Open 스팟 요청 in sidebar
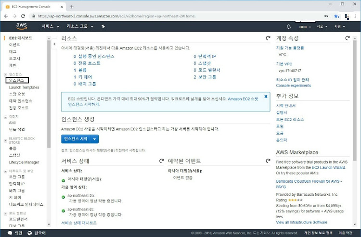This screenshot has height=237, width=361. [x=17, y=94]
